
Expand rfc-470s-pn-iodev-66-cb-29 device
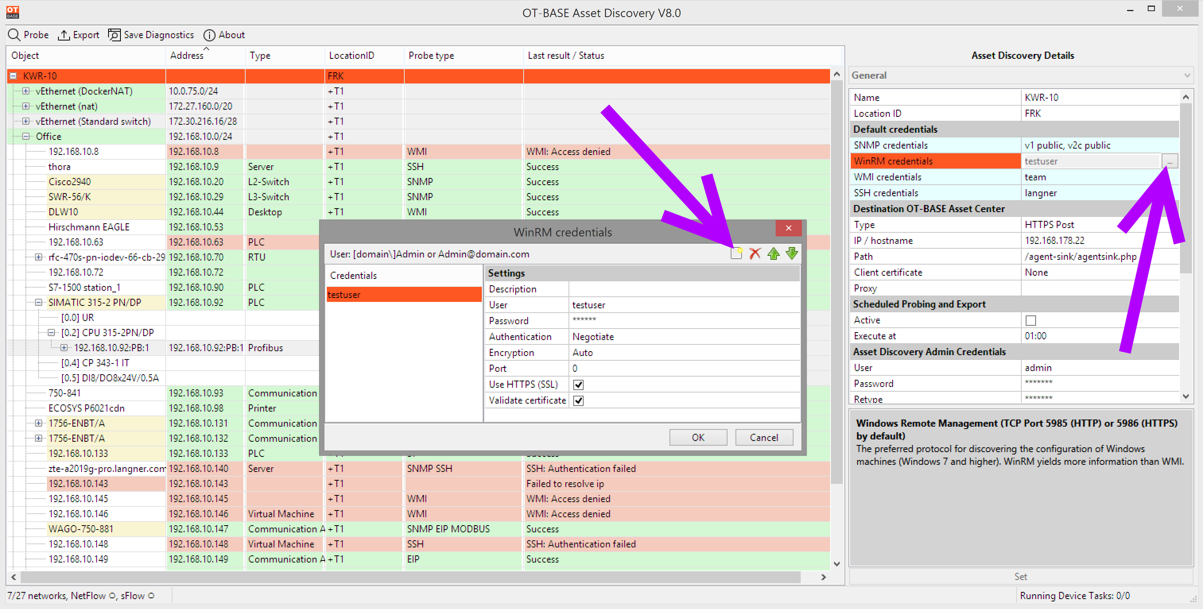click(x=39, y=257)
